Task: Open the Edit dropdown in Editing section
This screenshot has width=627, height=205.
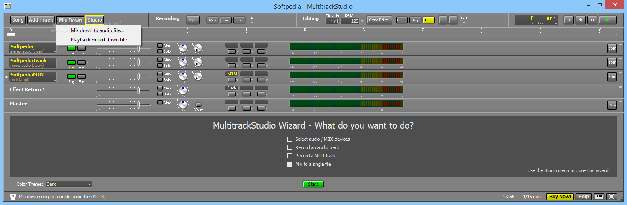Action: tap(464, 23)
